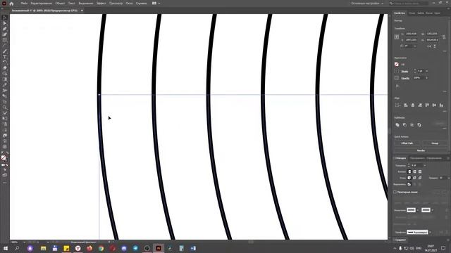Open Telegram from the taskbar
This screenshot has width=451, height=253.
point(135,248)
